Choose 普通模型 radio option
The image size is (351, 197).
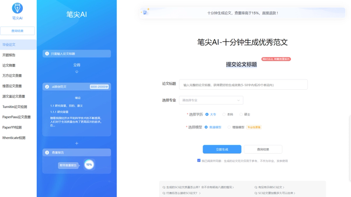206,127
